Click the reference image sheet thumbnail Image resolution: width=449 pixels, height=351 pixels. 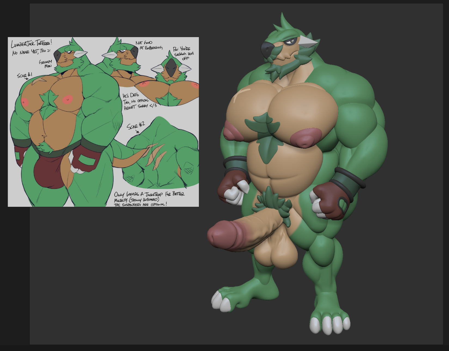point(103,122)
